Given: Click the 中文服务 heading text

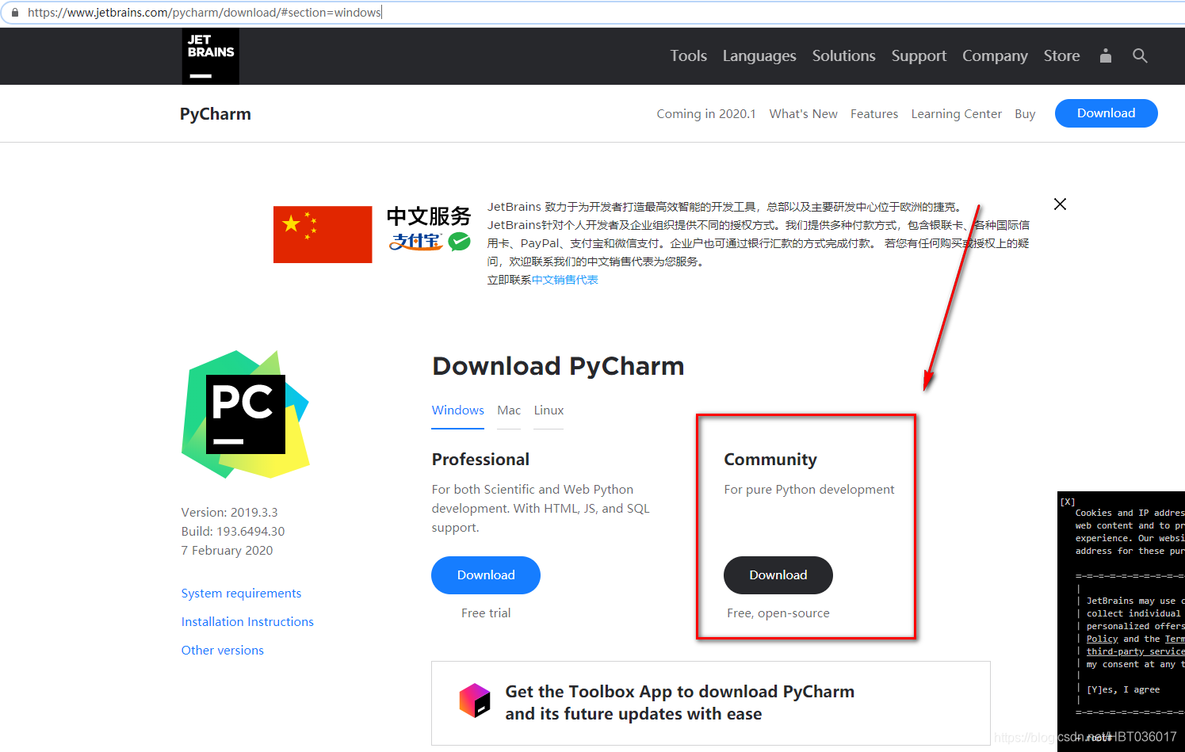Looking at the screenshot, I should (x=429, y=216).
